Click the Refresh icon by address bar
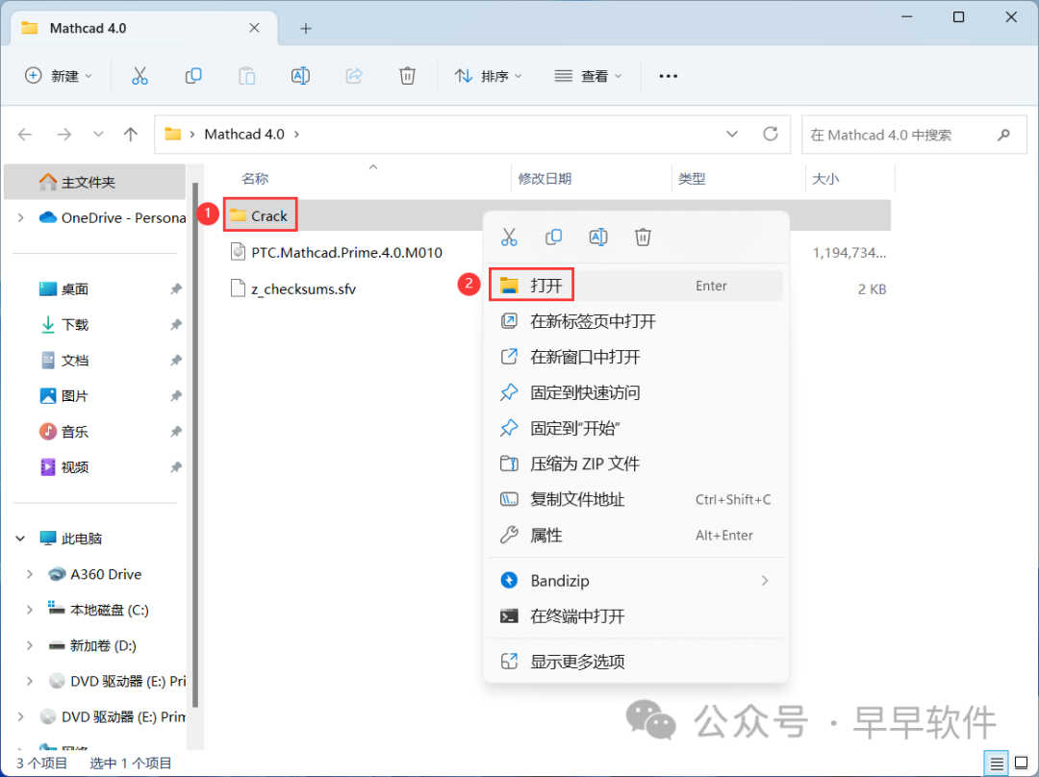Image resolution: width=1039 pixels, height=777 pixels. [x=770, y=135]
